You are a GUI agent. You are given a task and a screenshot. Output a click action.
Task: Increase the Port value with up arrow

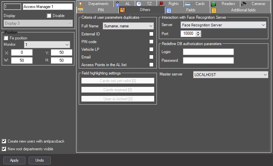coord(198,32)
